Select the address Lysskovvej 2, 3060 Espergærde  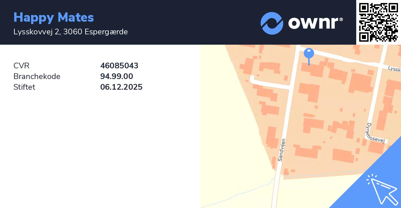click(71, 32)
